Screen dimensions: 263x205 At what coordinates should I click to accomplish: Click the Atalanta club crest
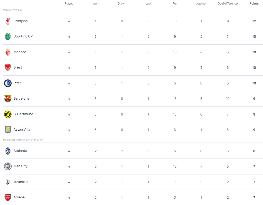click(x=8, y=151)
